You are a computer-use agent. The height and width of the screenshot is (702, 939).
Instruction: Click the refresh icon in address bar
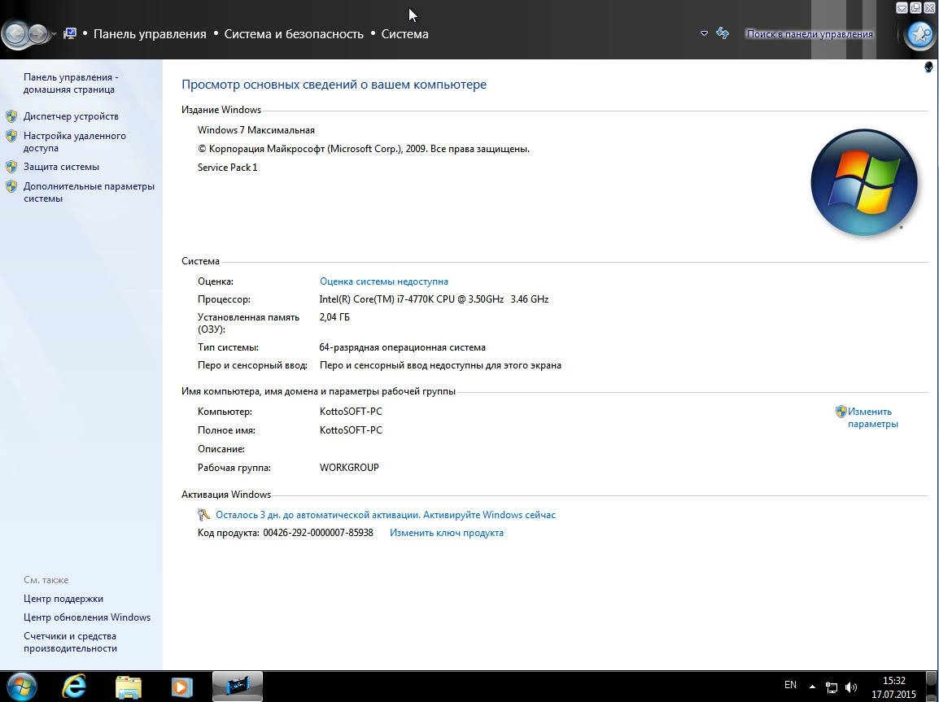[723, 33]
